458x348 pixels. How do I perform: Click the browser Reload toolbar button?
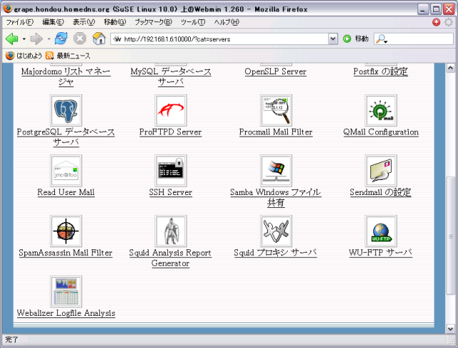tap(61, 39)
